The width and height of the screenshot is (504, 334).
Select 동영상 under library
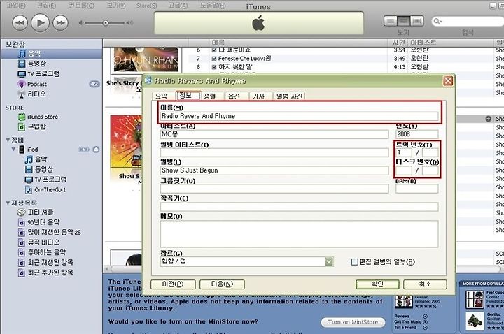pyautogui.click(x=36, y=64)
